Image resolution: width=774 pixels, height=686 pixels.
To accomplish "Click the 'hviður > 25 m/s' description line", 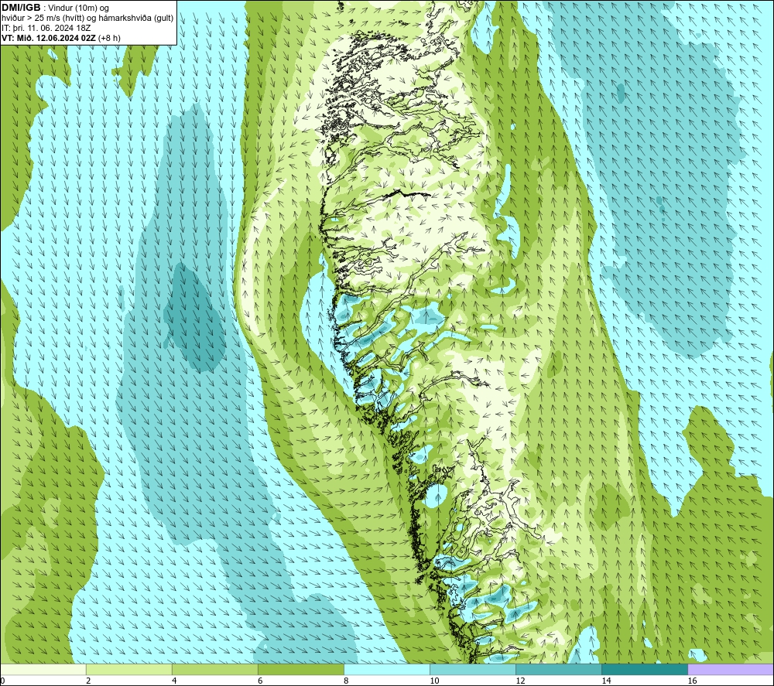I will click(x=87, y=19).
